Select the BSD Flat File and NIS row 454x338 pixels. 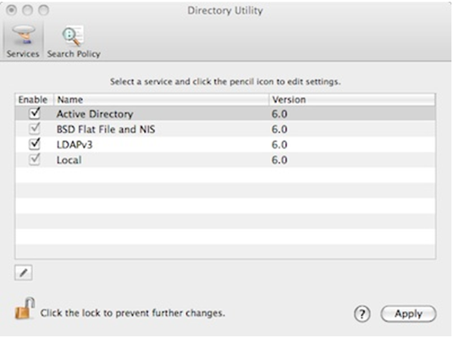click(225, 129)
